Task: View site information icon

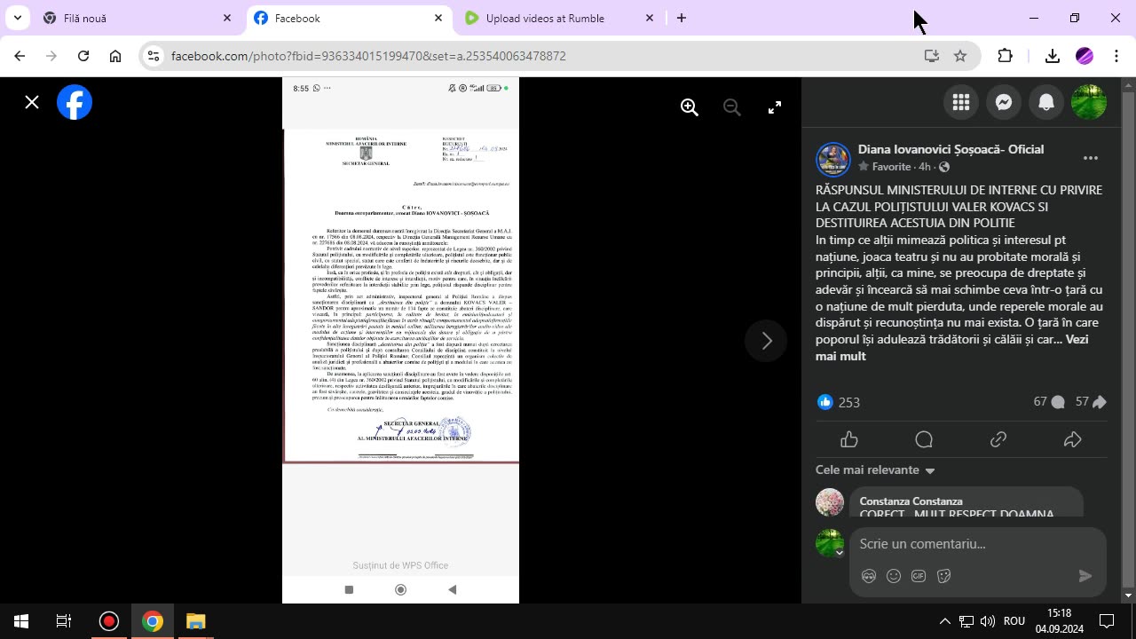Action: click(154, 56)
